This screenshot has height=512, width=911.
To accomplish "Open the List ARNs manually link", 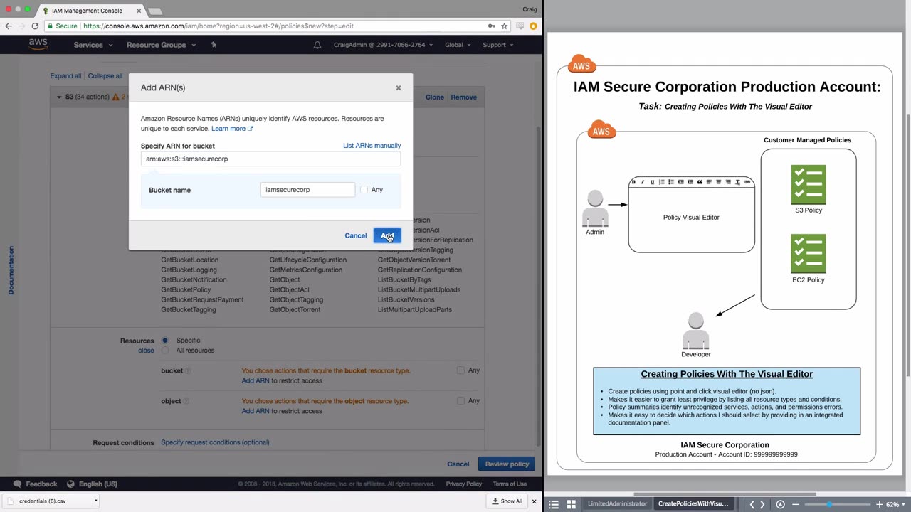I will point(372,146).
